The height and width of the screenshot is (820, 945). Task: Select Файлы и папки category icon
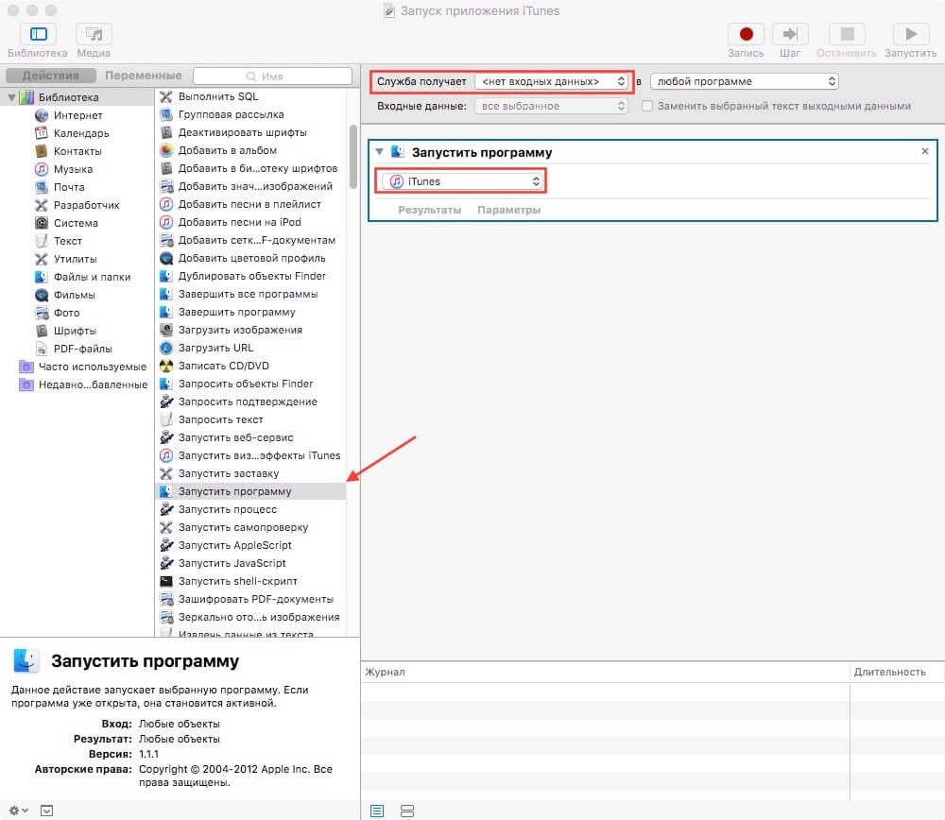coord(41,277)
